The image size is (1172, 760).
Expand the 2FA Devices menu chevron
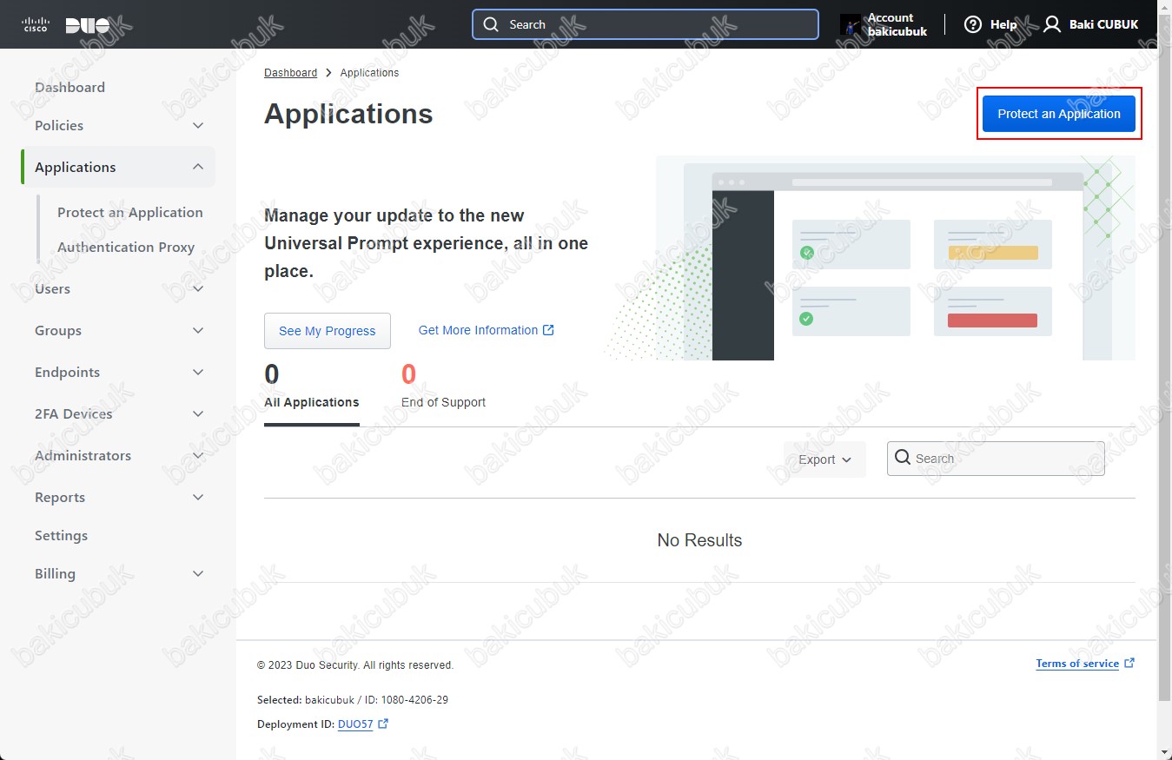pos(198,414)
